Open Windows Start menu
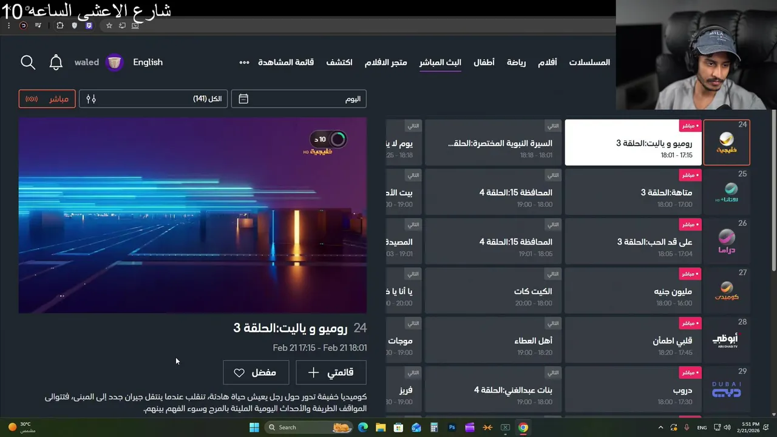777x437 pixels. 254,427
